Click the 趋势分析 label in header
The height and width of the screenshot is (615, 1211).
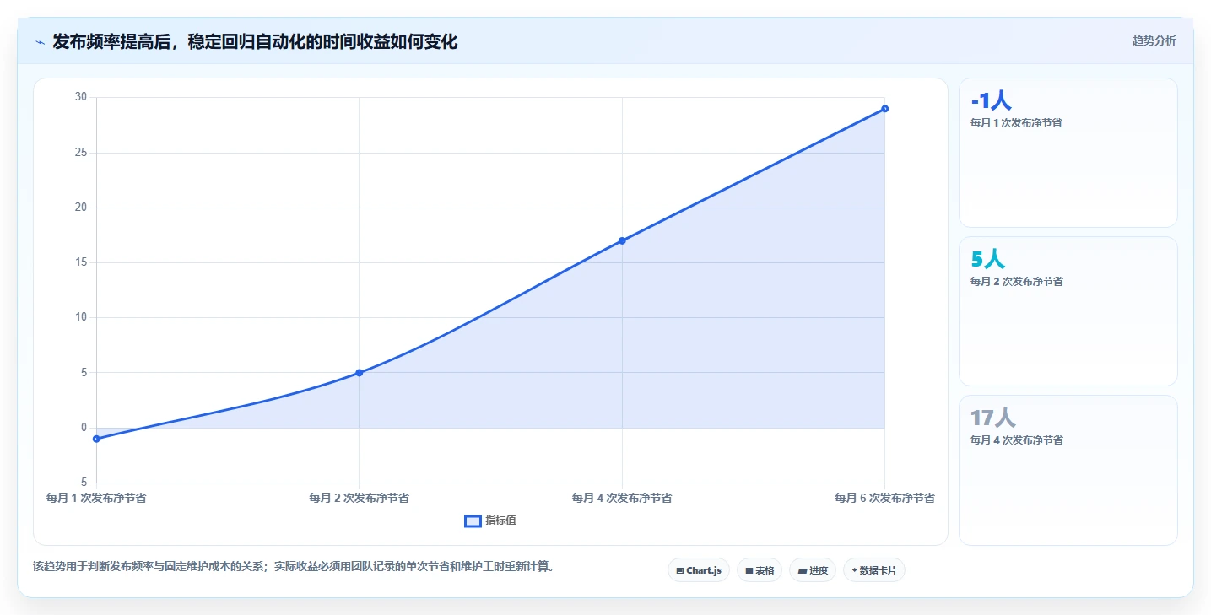coord(1154,40)
